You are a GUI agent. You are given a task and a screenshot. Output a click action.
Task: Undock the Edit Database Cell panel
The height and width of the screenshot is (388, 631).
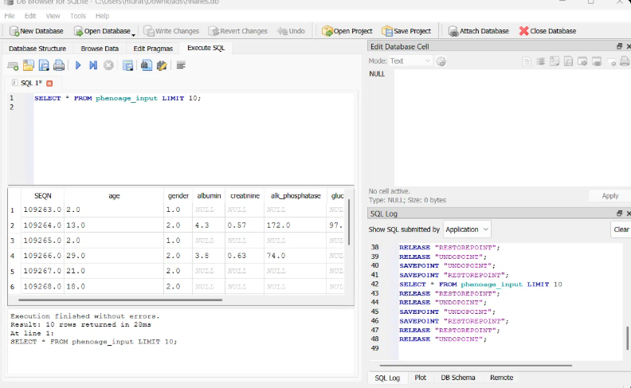620,46
